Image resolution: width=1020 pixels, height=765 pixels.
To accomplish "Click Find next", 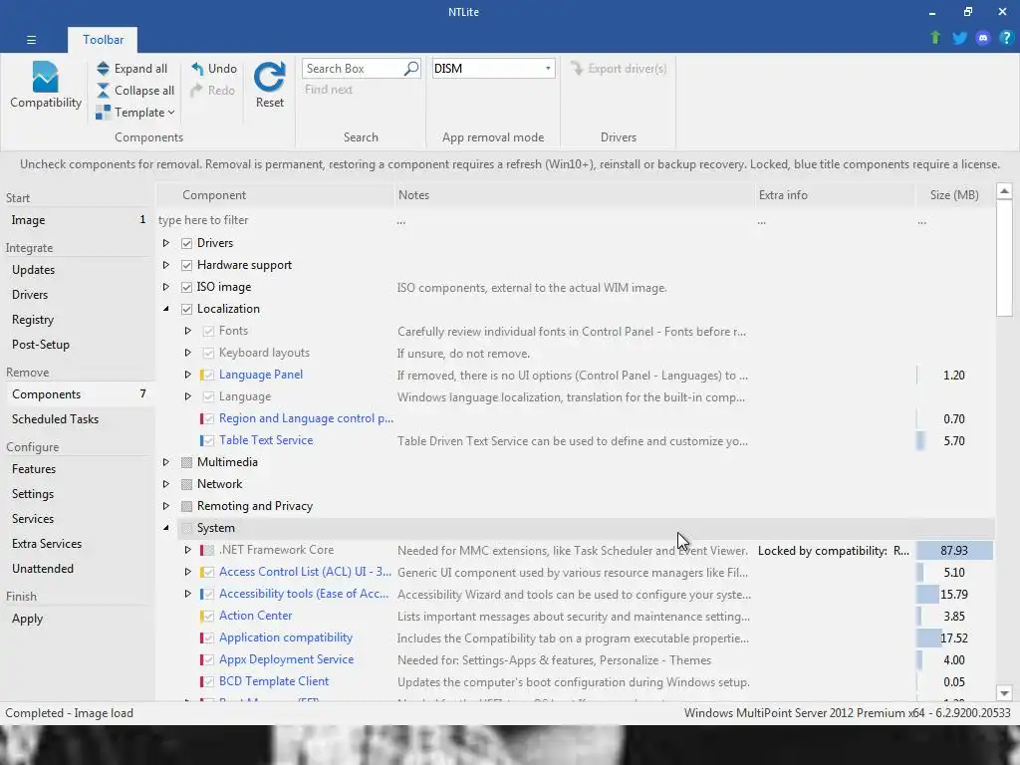I will pyautogui.click(x=329, y=90).
